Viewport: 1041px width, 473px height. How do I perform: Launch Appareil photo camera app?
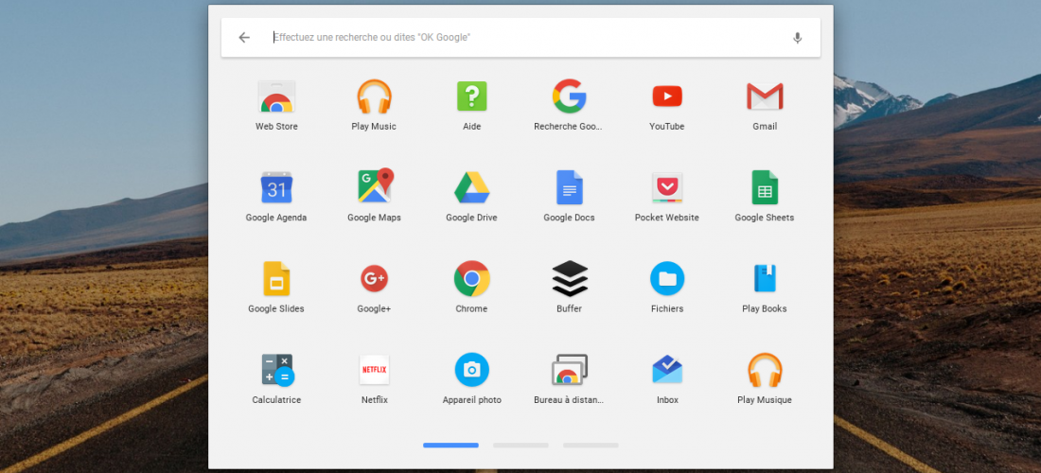point(471,370)
